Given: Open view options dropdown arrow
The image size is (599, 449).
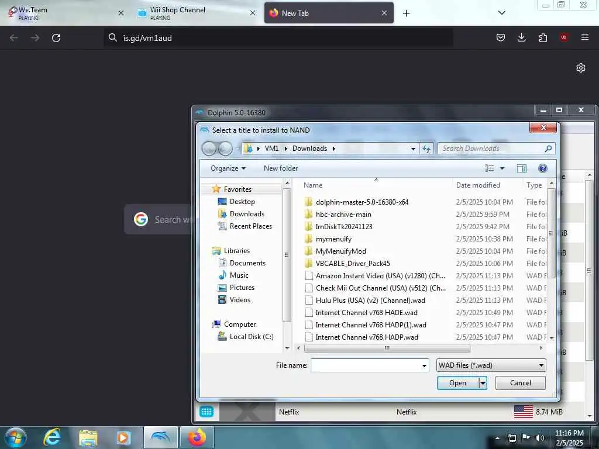Looking at the screenshot, I should pyautogui.click(x=502, y=168).
